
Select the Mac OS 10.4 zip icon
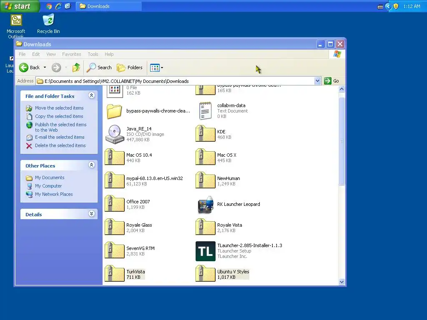click(115, 157)
